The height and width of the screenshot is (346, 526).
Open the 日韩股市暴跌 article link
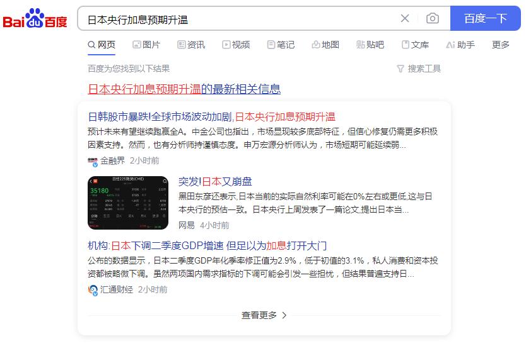[211, 117]
